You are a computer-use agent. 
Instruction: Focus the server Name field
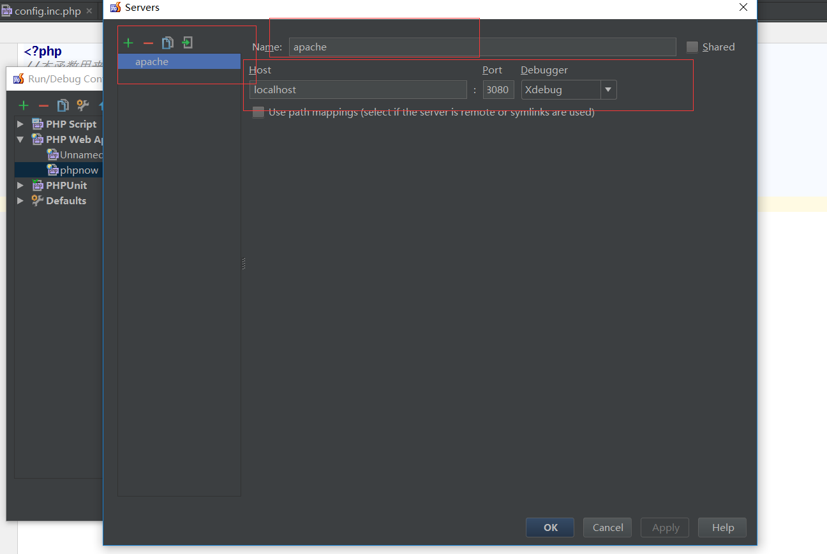482,47
